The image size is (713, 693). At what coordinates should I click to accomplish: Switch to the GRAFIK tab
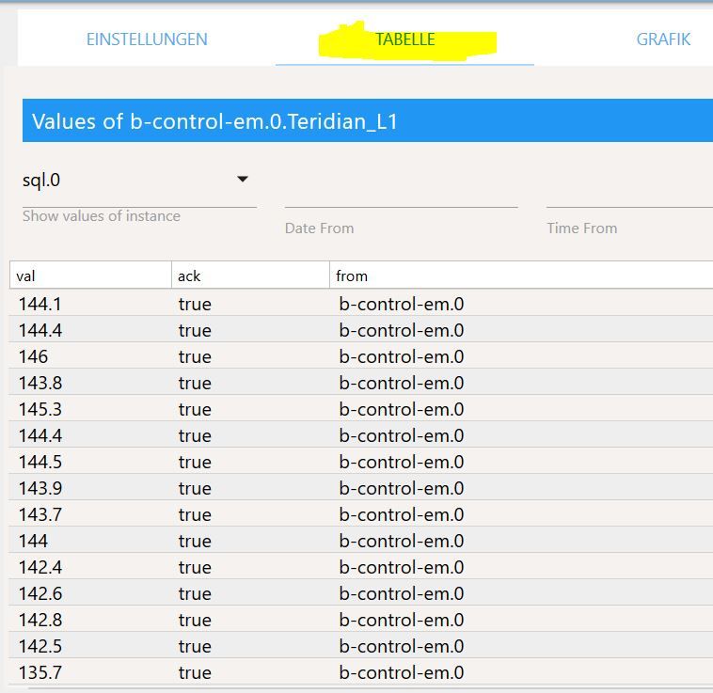point(663,39)
